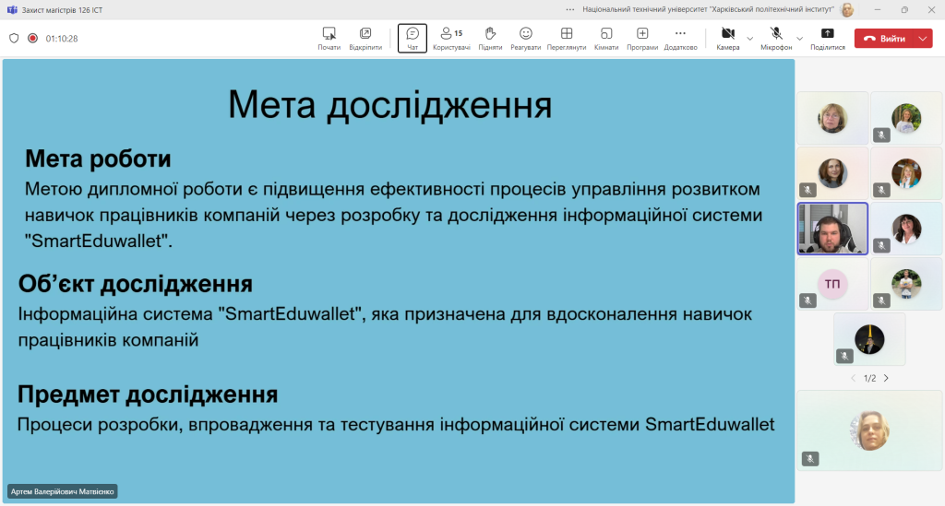The image size is (945, 506).
Task: Expand microphone options dropdown arrow
Action: click(800, 39)
